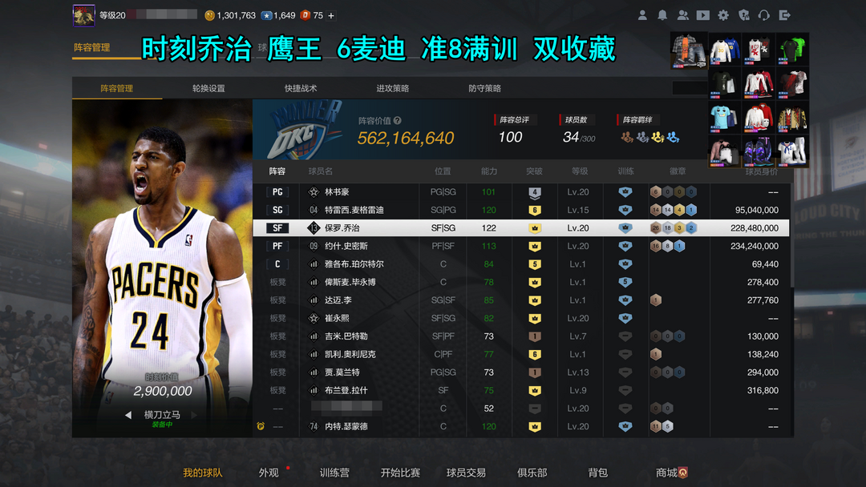This screenshot has height=487, width=866.
Task: Go to 训练营 in bottom menu
Action: (x=334, y=473)
